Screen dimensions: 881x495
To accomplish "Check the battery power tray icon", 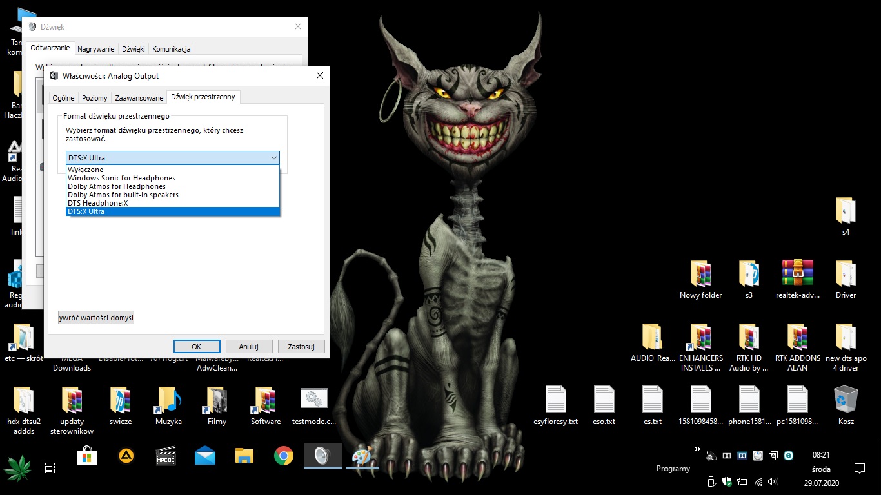I will tap(742, 481).
